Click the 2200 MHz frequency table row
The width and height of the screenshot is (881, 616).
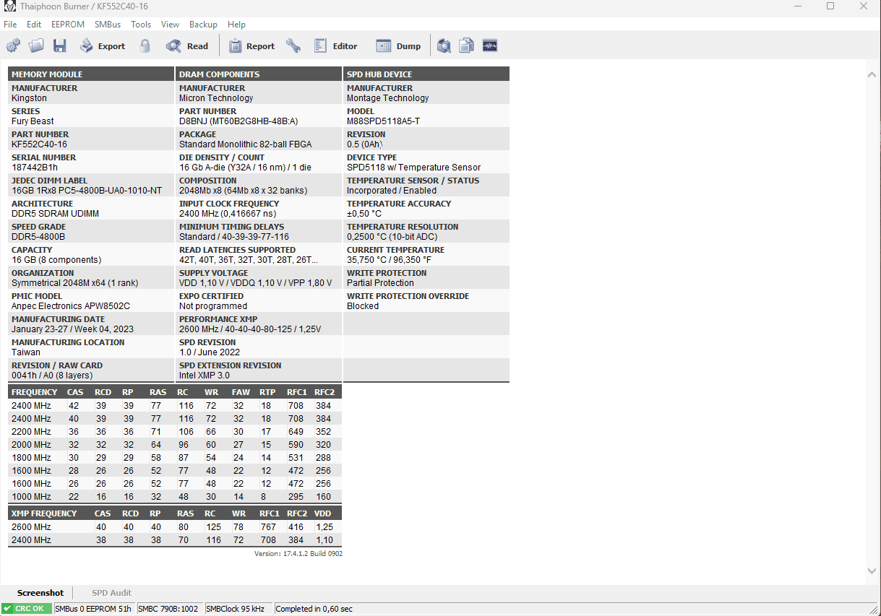175,432
